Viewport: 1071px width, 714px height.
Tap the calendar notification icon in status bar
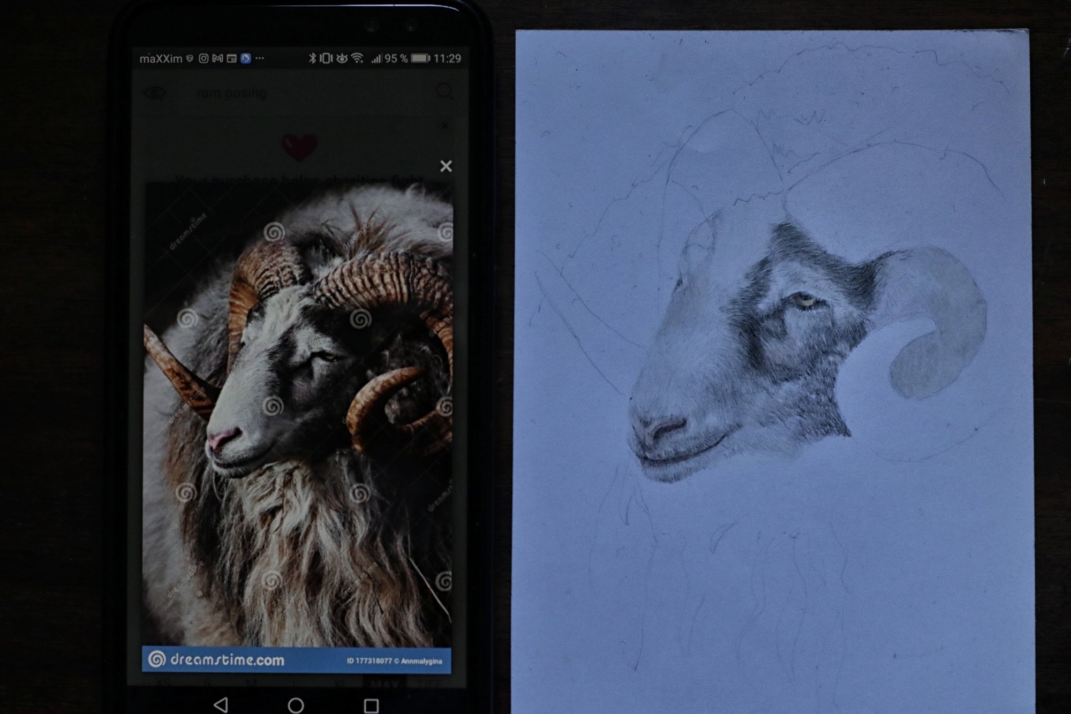[x=231, y=58]
